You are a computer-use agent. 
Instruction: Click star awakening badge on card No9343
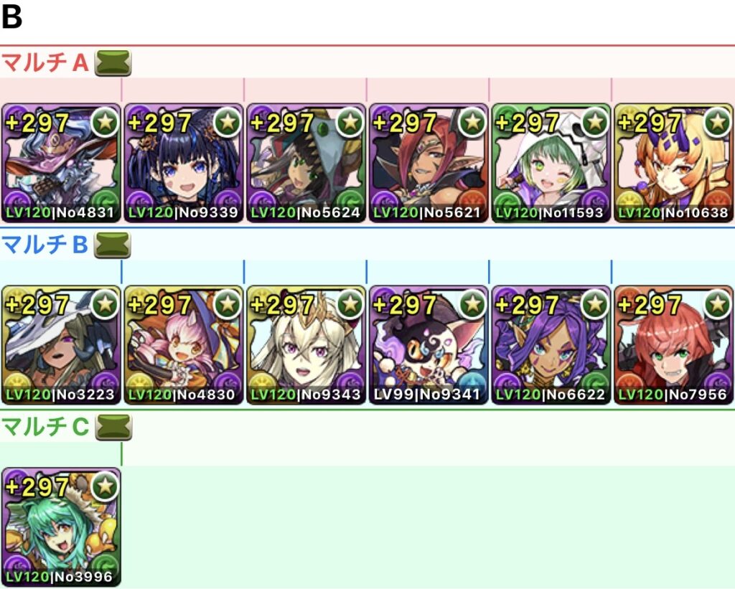click(x=350, y=305)
